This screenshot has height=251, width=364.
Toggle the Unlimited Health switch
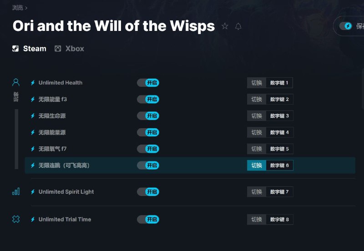pos(148,83)
